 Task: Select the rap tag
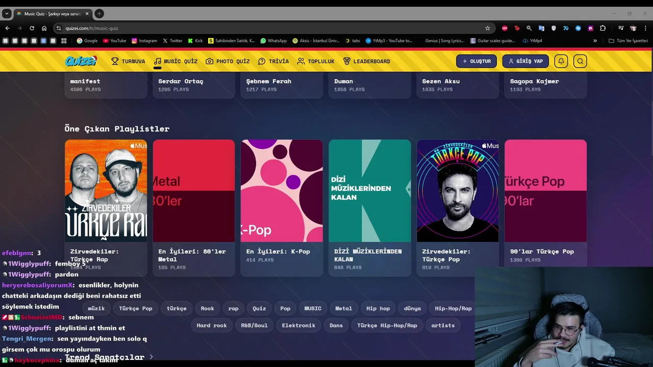[x=234, y=308]
